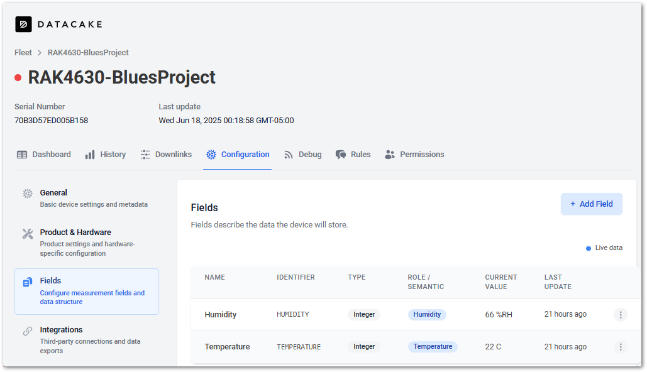Click the Product & Hardware tools icon
The height and width of the screenshot is (372, 647).
click(28, 234)
